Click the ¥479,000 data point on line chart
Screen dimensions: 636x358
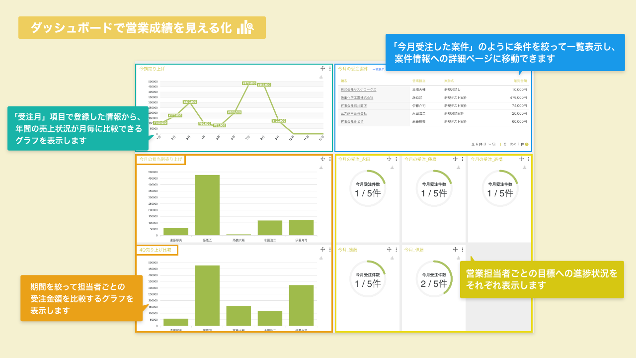click(249, 84)
